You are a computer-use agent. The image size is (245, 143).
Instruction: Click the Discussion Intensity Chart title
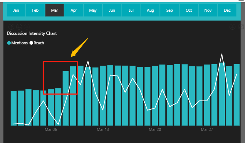tap(32, 33)
